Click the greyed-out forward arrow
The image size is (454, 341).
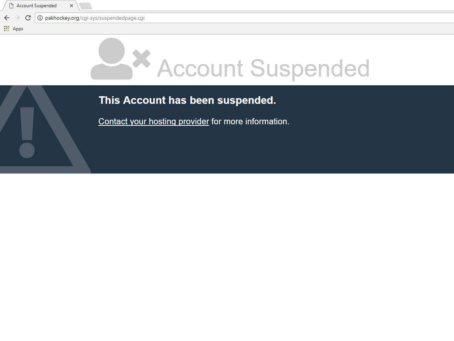click(17, 18)
